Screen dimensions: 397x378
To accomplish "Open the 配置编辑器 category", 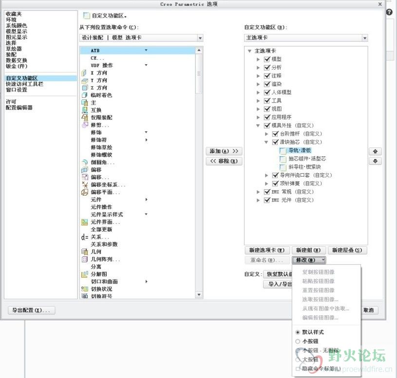I will click(x=19, y=108).
